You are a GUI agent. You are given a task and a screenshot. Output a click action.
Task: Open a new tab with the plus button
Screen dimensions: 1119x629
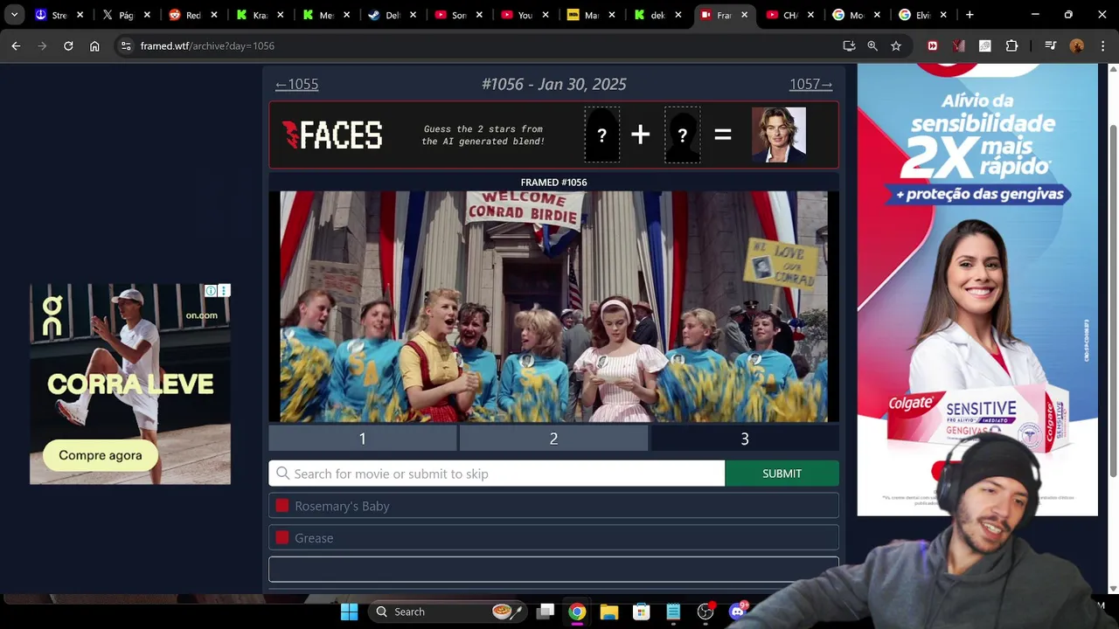(969, 15)
